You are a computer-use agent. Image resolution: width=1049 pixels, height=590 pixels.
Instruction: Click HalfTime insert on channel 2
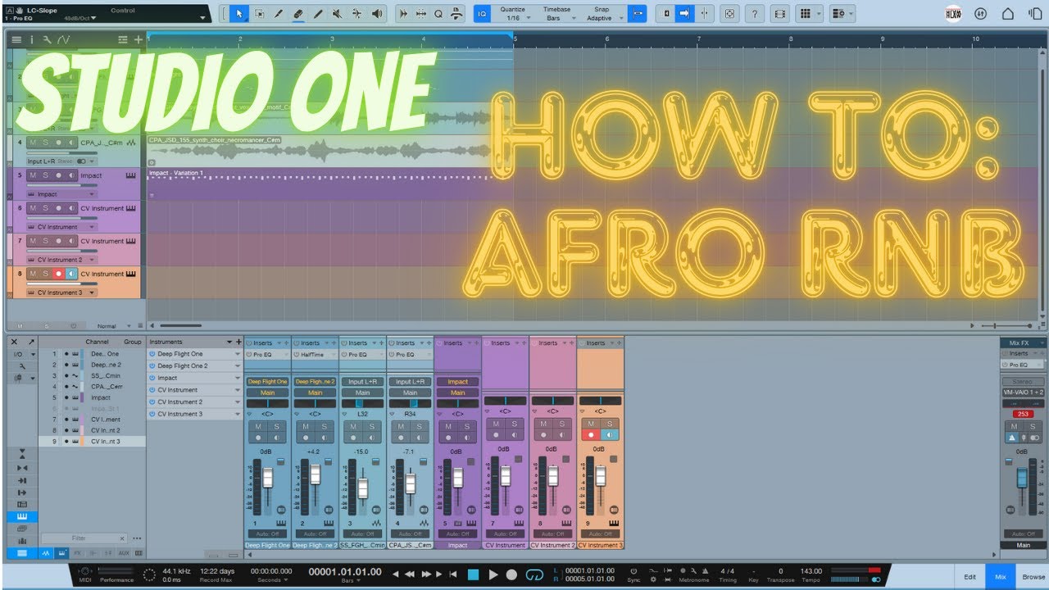coord(316,355)
